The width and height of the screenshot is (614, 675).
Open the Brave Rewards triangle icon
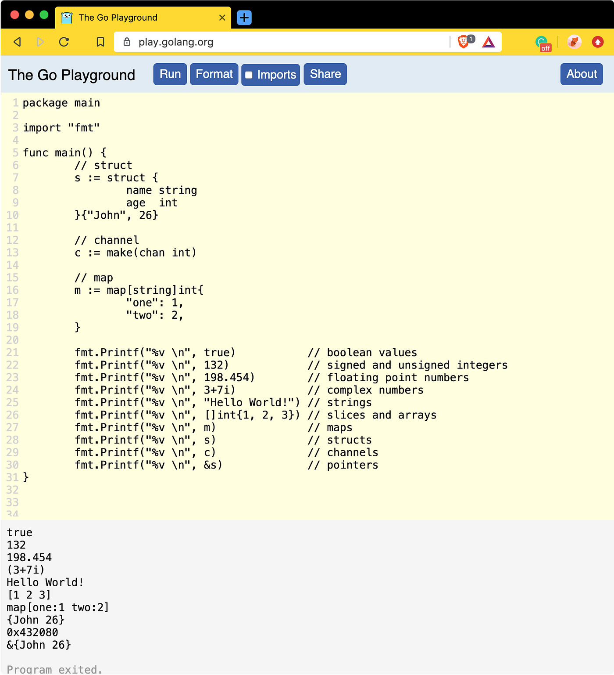click(489, 42)
